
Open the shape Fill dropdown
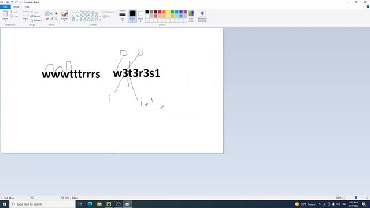[106, 16]
